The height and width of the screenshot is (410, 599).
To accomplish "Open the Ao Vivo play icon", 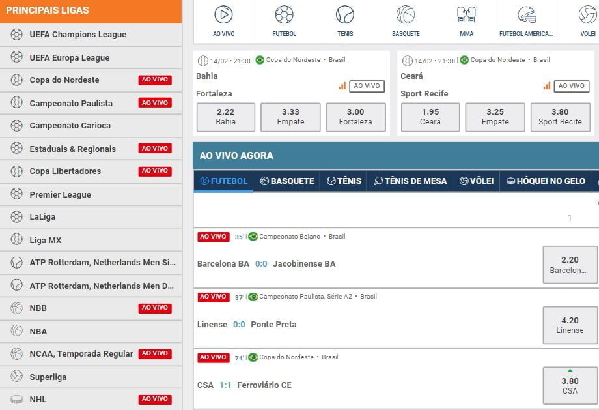I will pos(223,14).
